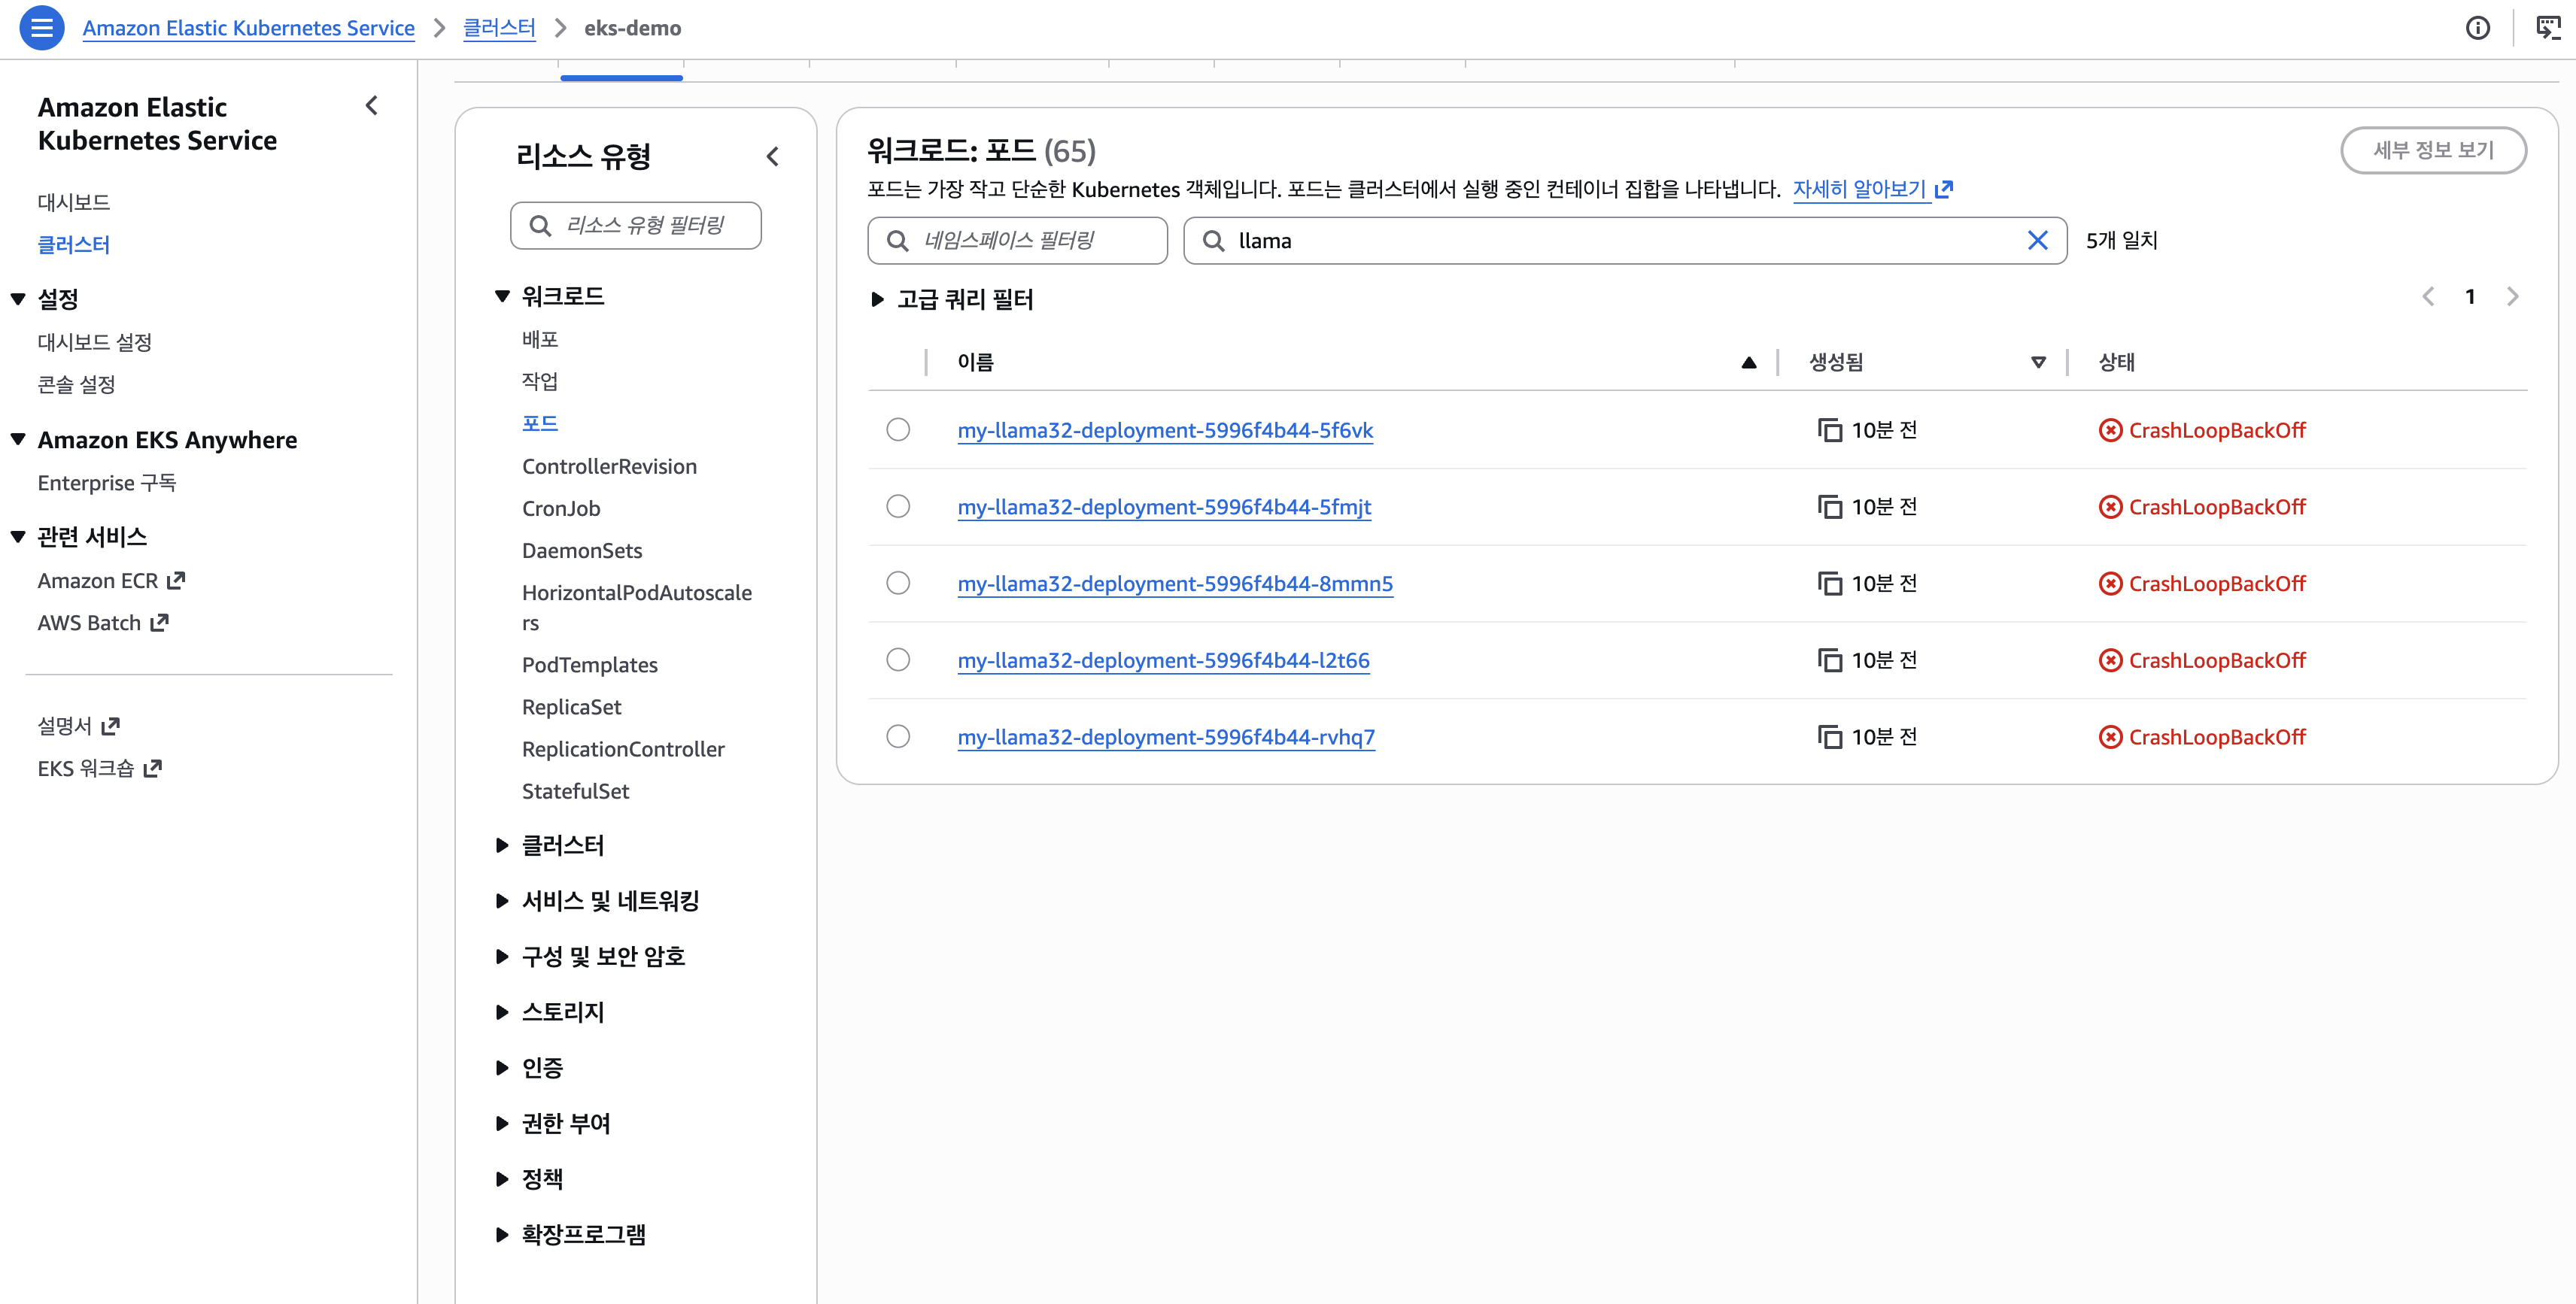The image size is (2576, 1304).
Task: Select 배포 resource type
Action: pyautogui.click(x=540, y=340)
